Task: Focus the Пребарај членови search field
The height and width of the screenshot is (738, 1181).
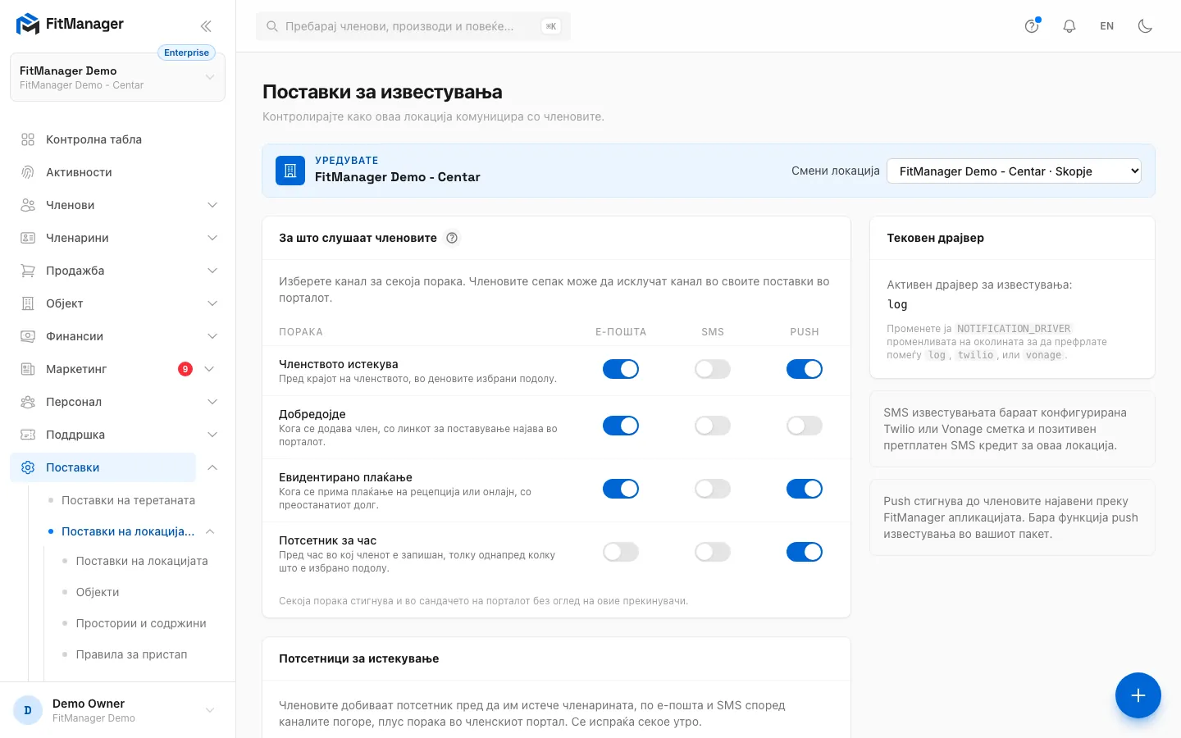Action: point(413,26)
